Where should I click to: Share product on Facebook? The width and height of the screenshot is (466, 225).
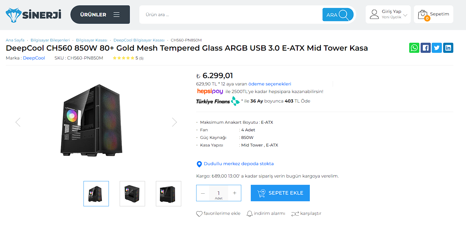click(425, 48)
